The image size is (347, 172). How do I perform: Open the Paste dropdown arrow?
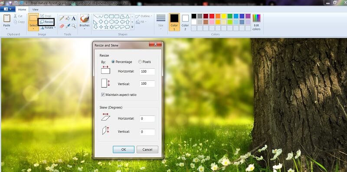(x=7, y=29)
